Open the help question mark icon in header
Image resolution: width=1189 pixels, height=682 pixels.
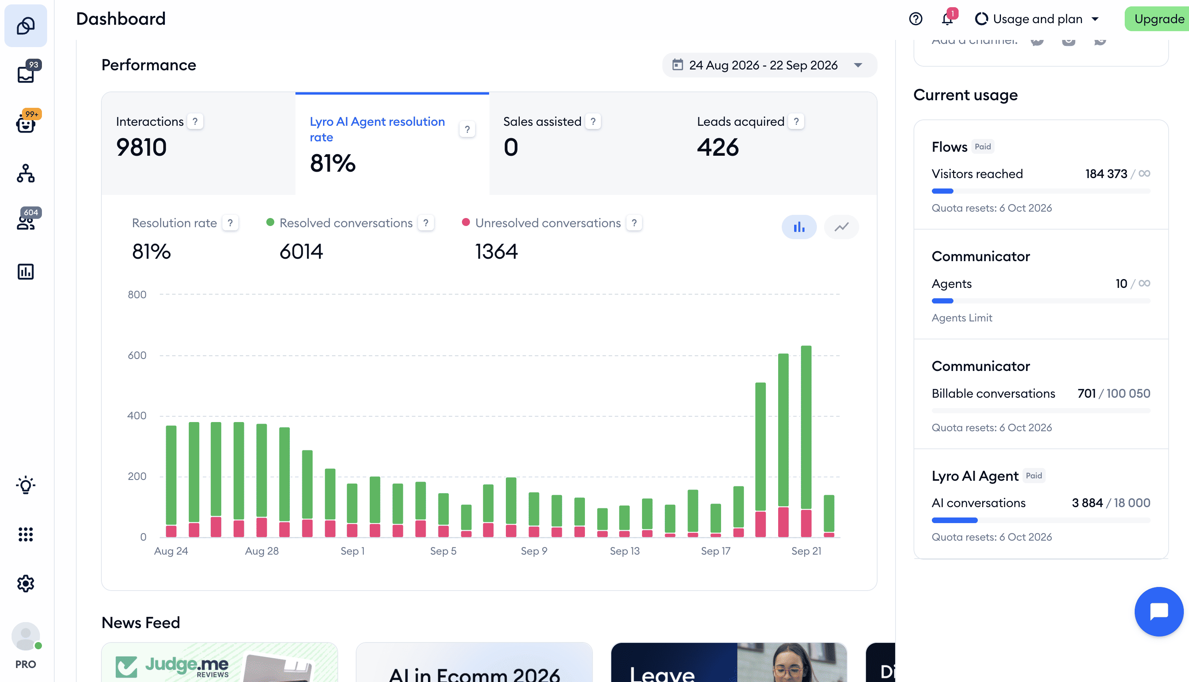point(916,19)
